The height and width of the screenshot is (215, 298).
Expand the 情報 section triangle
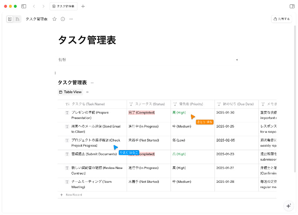coord(236,60)
